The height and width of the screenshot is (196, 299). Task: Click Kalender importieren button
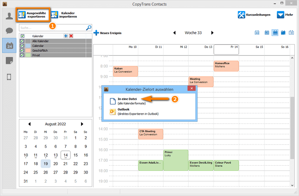coord(64,15)
